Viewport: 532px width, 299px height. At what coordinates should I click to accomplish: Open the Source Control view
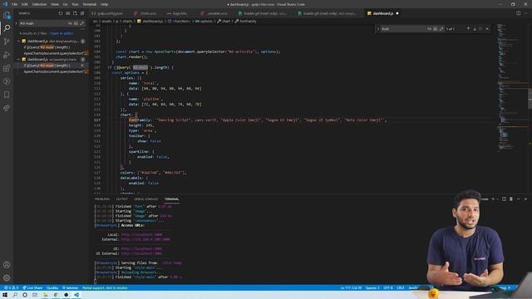(7, 42)
